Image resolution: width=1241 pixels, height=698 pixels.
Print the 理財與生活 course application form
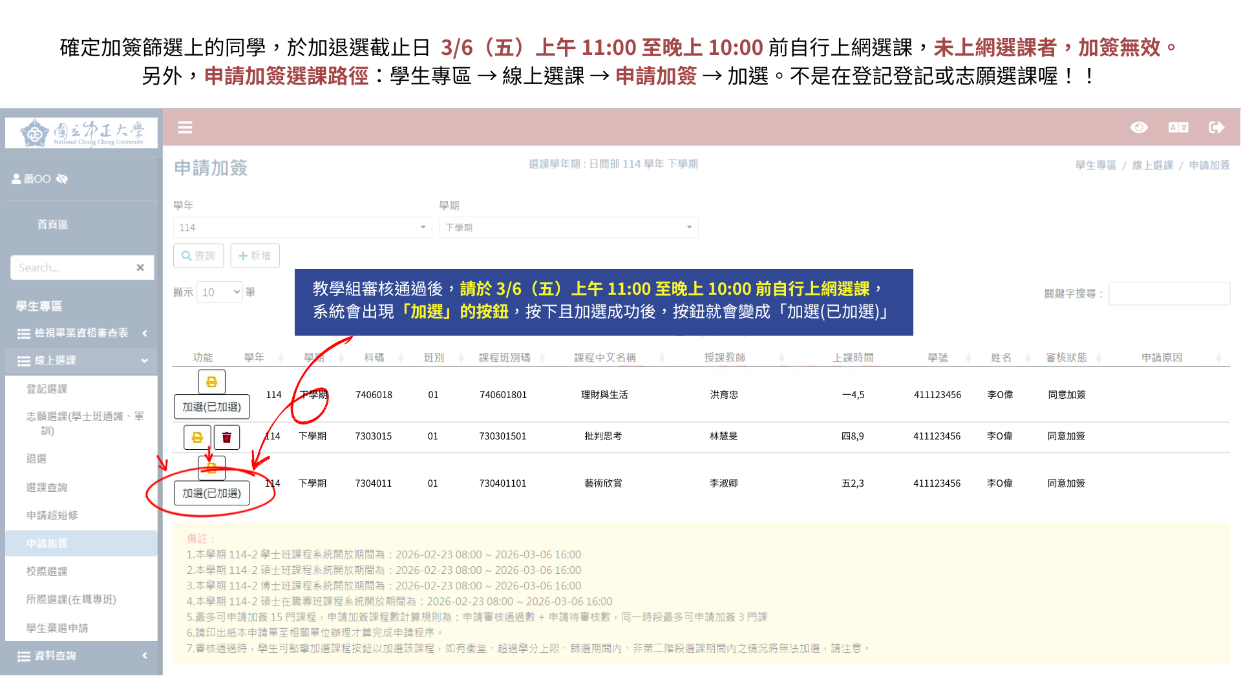coord(211,382)
